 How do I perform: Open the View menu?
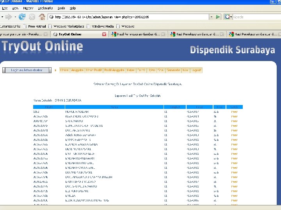[15, 8]
